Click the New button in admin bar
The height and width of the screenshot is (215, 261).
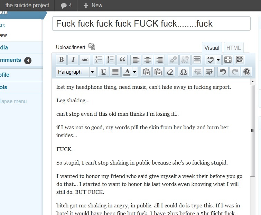tap(93, 5)
